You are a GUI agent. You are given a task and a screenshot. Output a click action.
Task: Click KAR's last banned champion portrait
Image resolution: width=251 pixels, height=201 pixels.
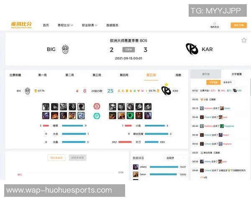coord(148,107)
